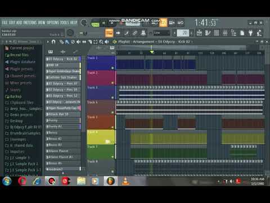Image resolution: width=270 pixels, height=203 pixels.
Task: Mute Track 8 using its dot switch
Action: pos(112,171)
